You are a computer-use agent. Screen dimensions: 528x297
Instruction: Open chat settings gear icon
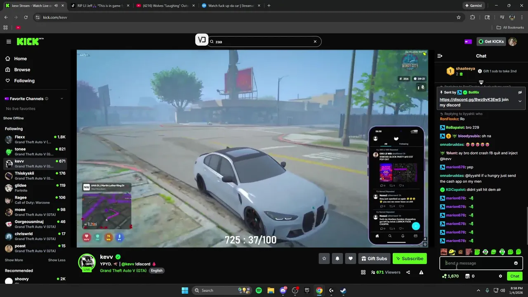pyautogui.click(x=500, y=276)
